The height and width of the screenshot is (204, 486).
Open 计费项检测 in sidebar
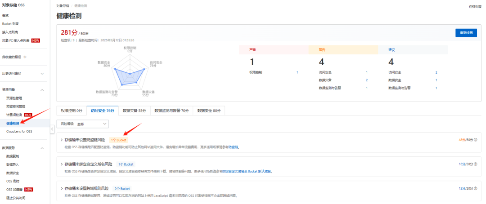[14, 115]
